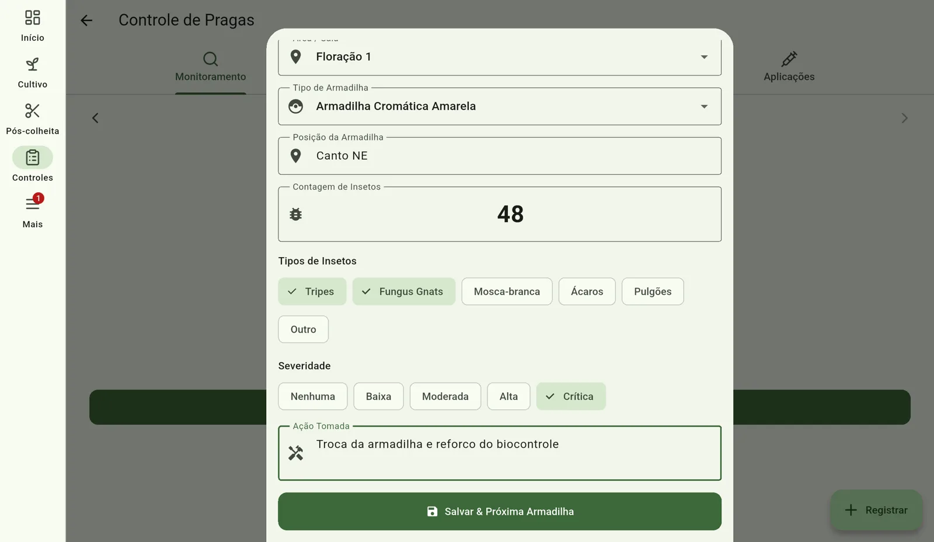Set severity to Alta
This screenshot has height=542, width=934.
click(508, 396)
